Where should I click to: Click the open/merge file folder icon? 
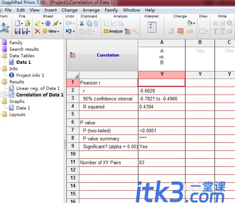(28, 23)
